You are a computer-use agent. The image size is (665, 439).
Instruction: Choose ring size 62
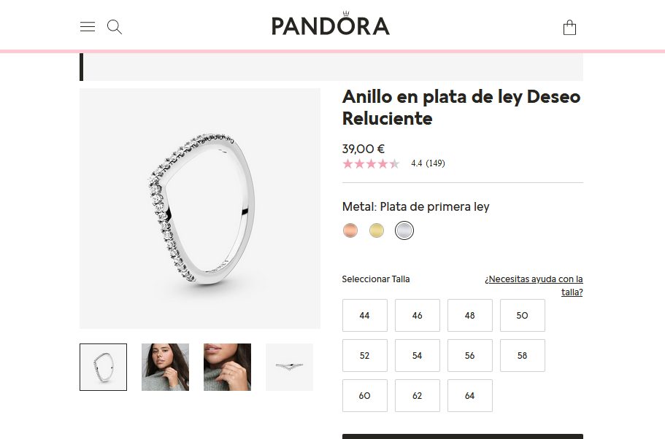tap(418, 395)
